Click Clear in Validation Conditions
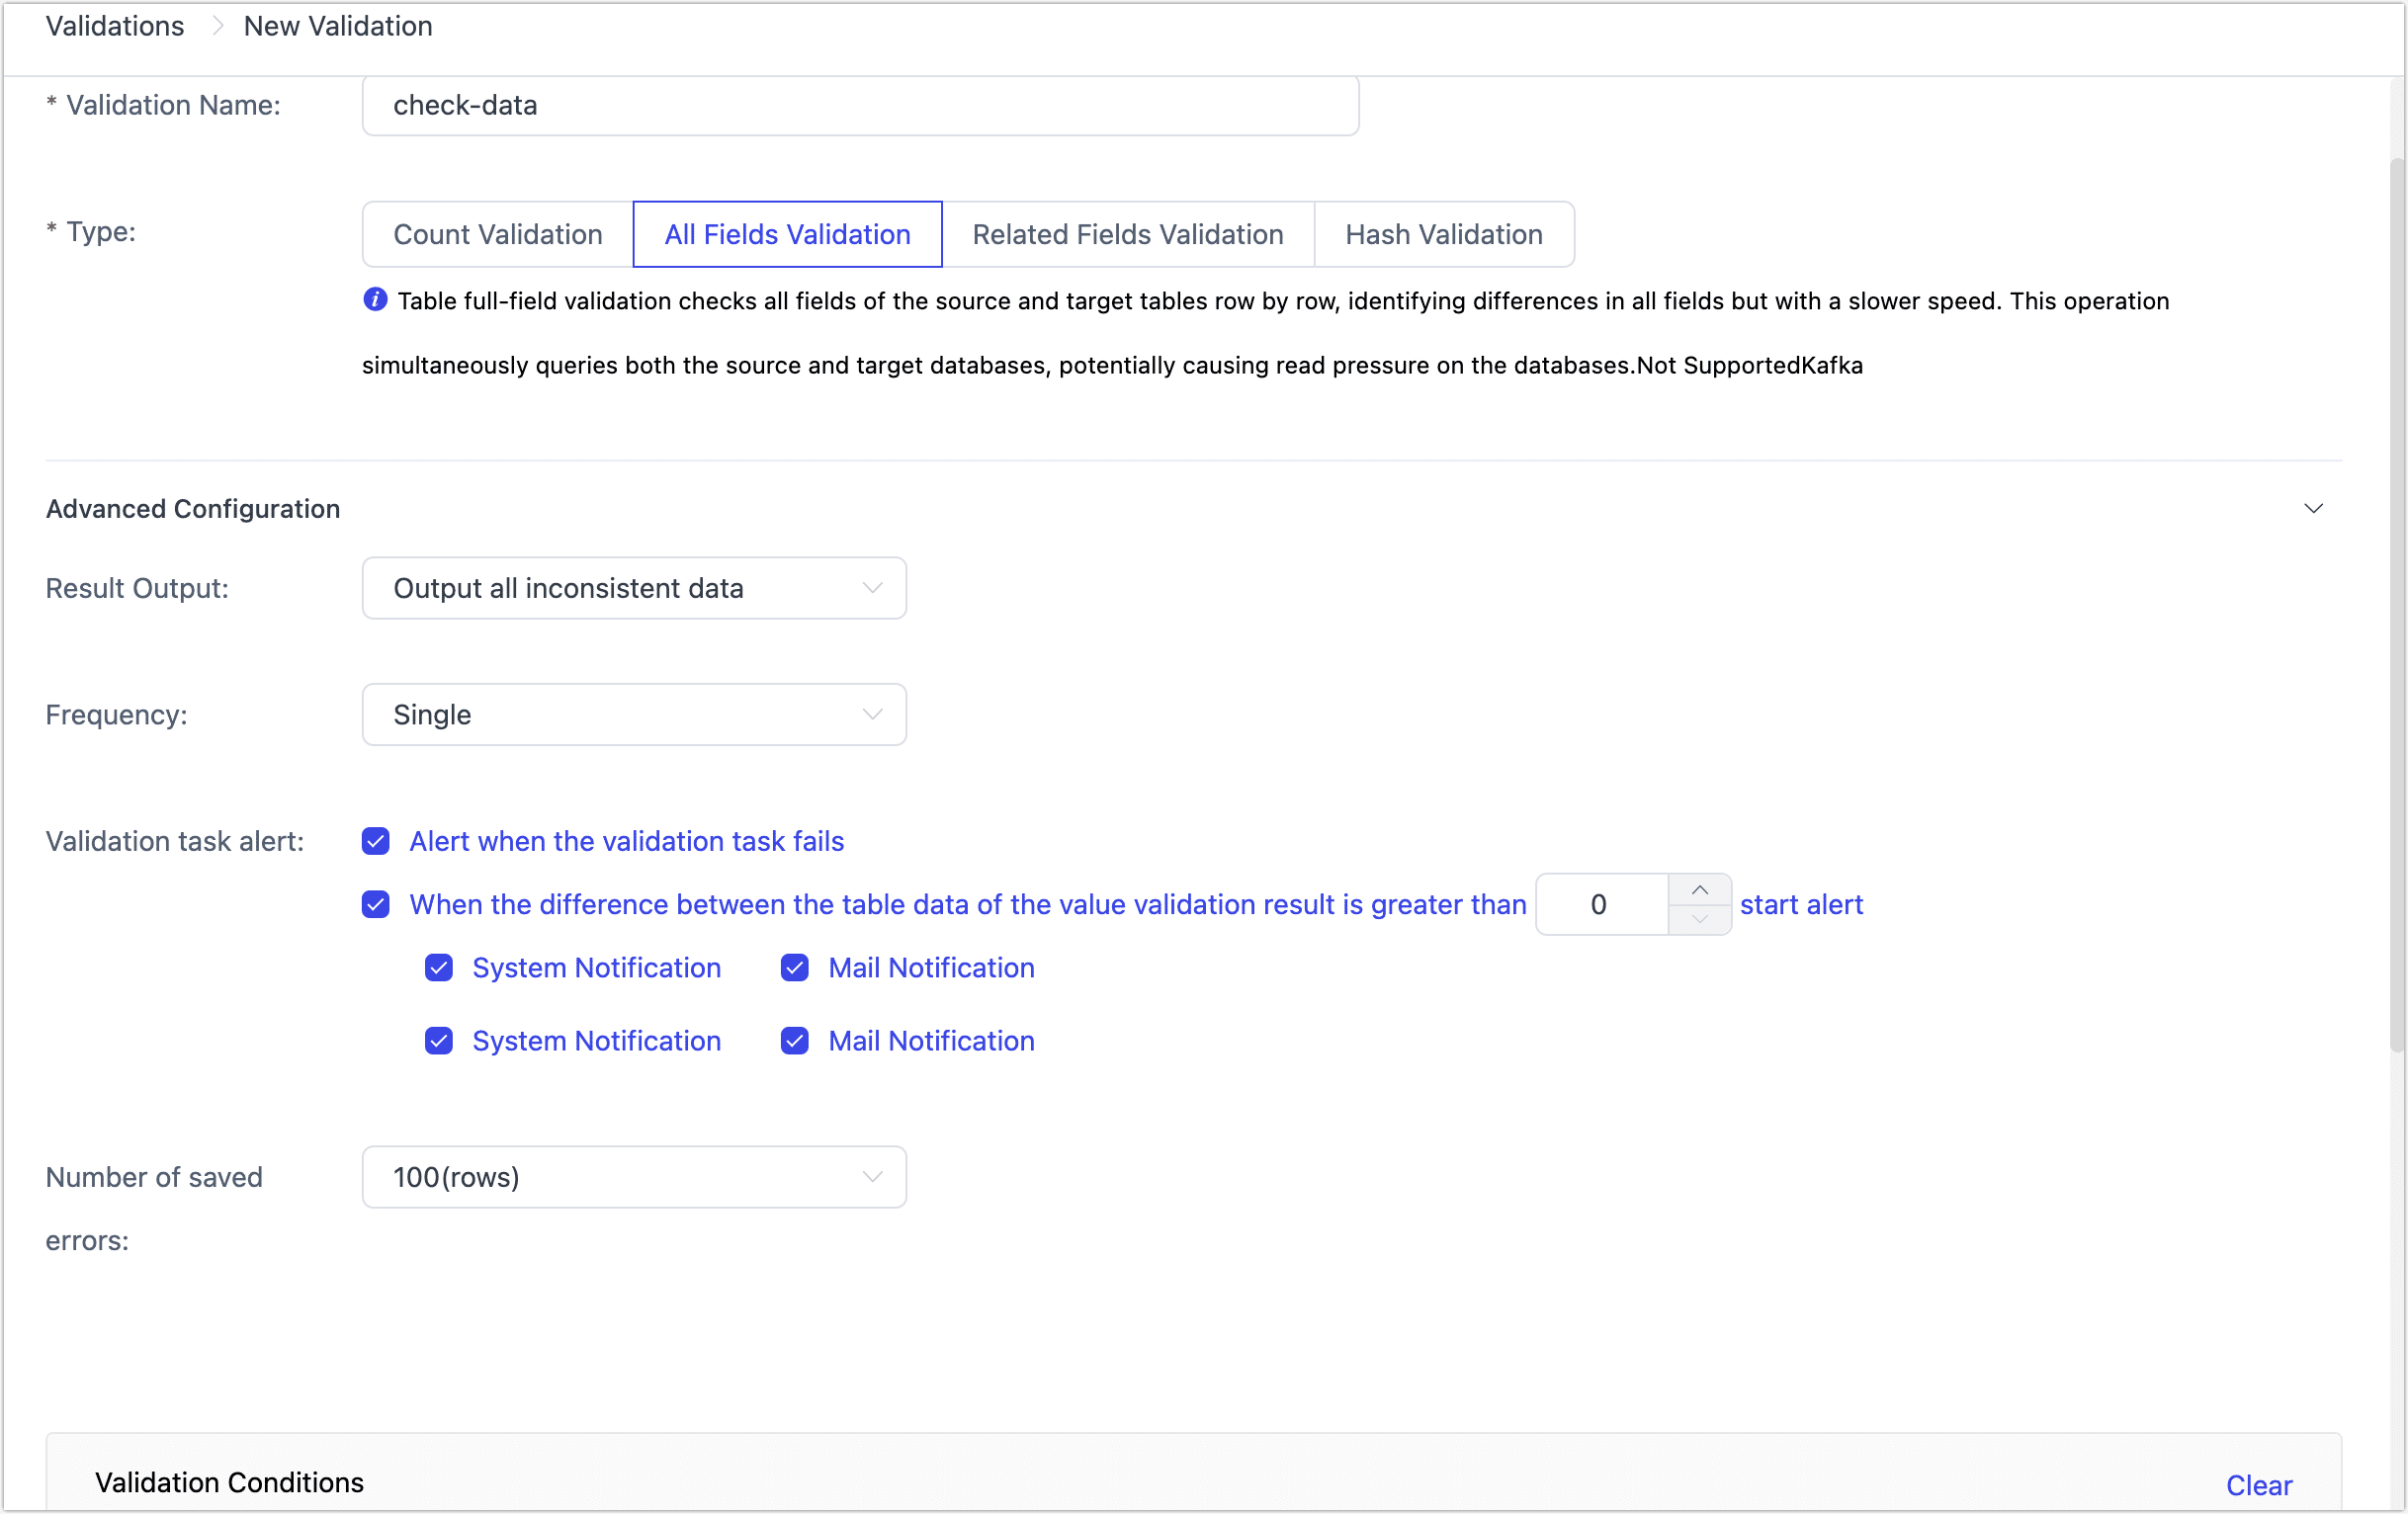 [x=2258, y=1484]
